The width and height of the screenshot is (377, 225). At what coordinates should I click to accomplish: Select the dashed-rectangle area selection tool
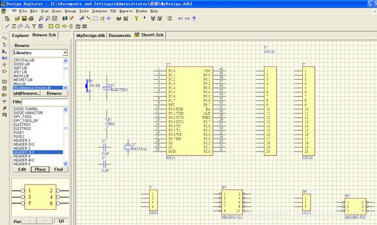coord(95,18)
